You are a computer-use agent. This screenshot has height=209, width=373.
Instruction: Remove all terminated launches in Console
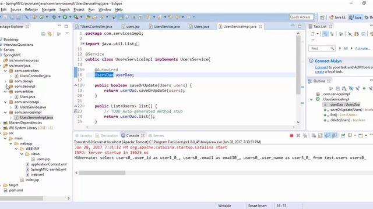click(305, 135)
